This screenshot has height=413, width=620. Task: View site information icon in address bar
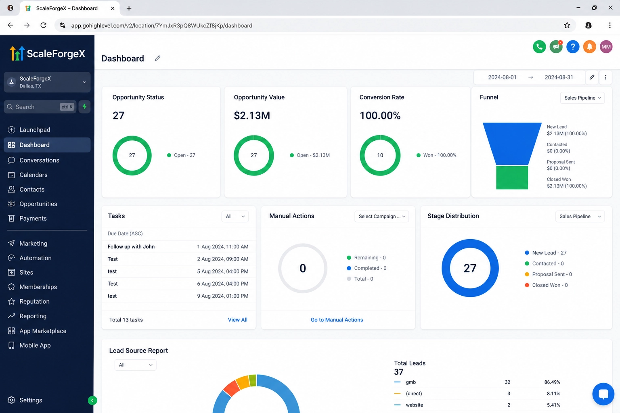click(x=63, y=25)
